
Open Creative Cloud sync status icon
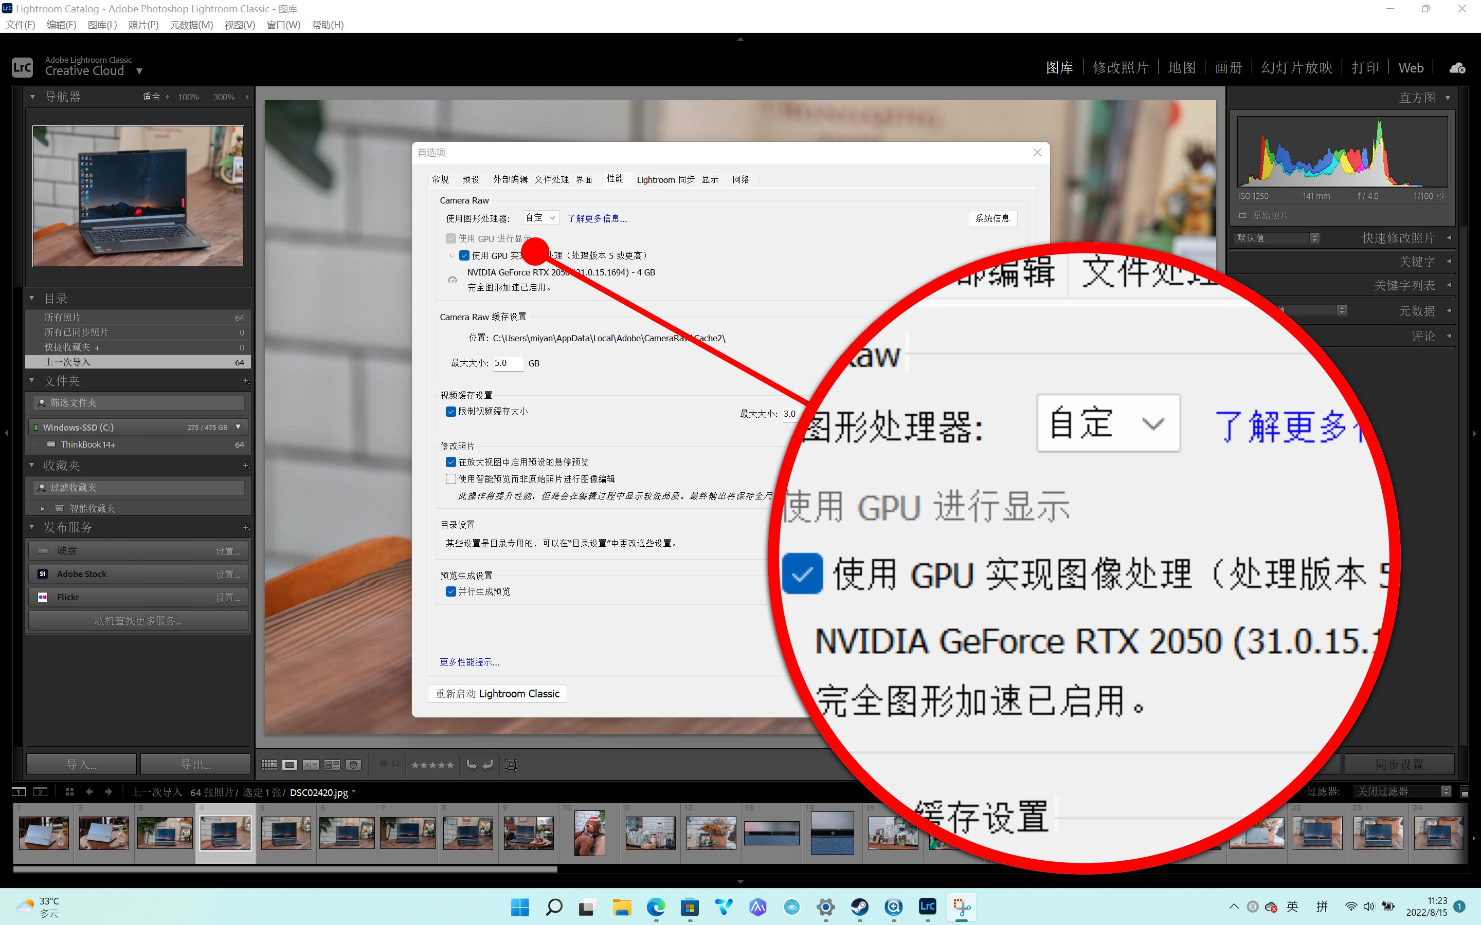1457,67
